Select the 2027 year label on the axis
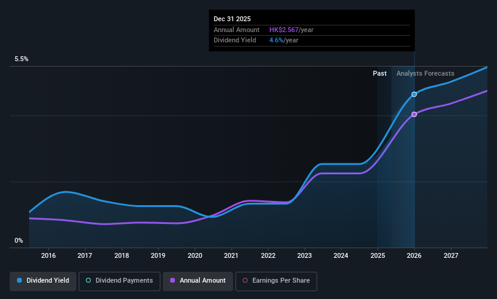 coord(451,255)
